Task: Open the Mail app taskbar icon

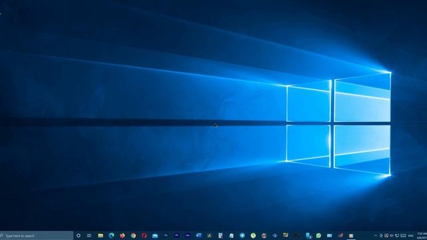Action: pos(155,235)
